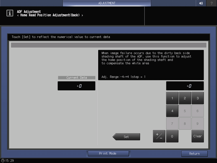Click the keypad entry value display
217x163 pixels.
(185, 86)
